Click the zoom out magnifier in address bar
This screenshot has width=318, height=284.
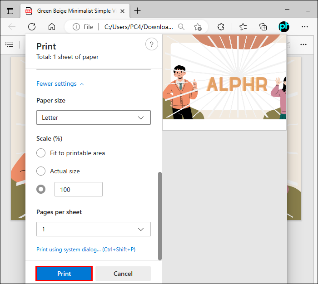181,27
